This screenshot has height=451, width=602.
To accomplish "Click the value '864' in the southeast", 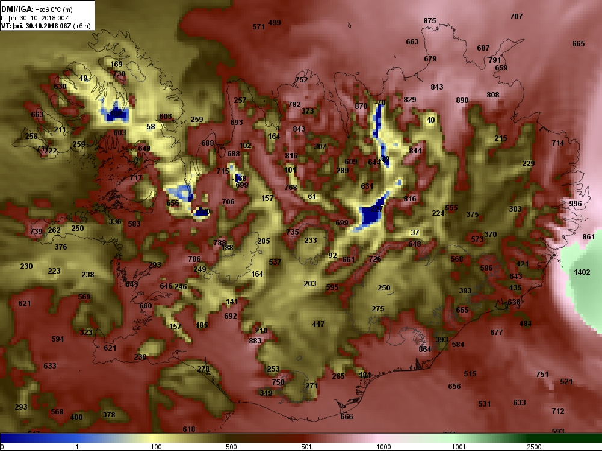I will (424, 349).
